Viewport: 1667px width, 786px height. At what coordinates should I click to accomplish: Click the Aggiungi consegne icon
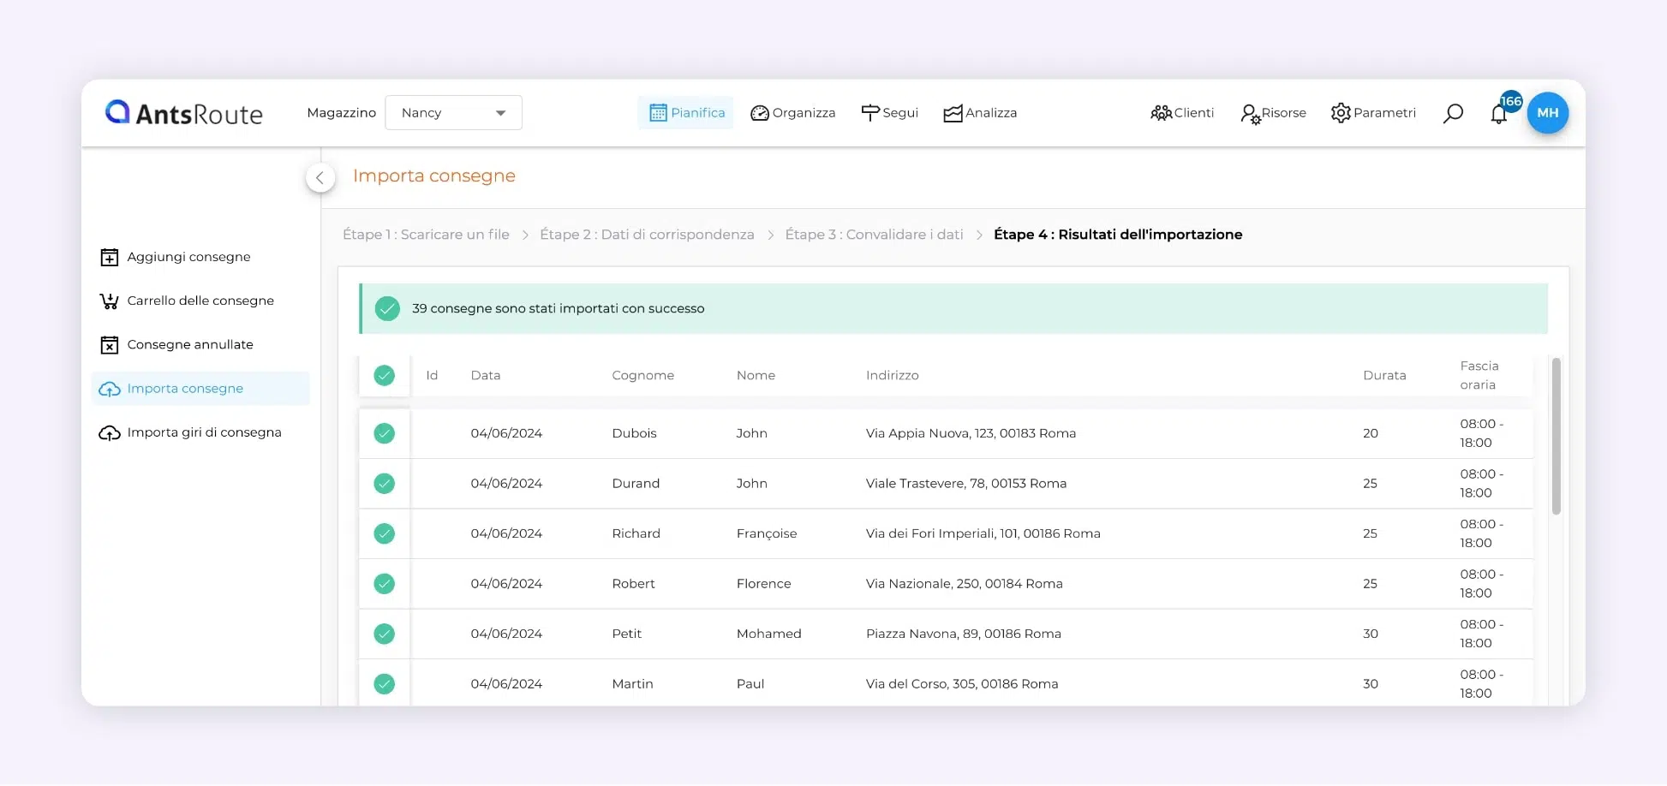tap(110, 257)
